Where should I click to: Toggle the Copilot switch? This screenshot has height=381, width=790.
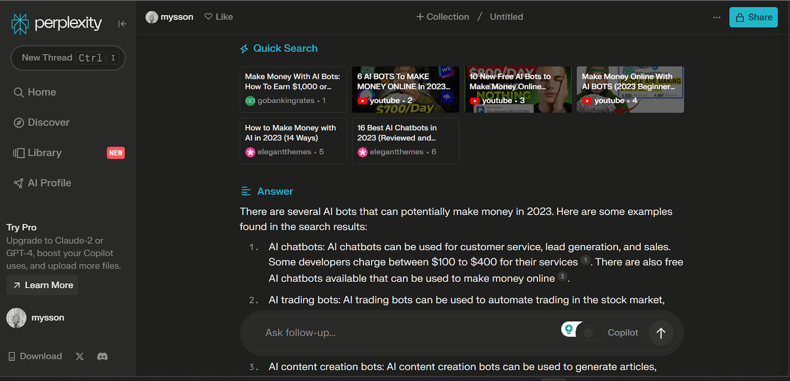point(592,333)
